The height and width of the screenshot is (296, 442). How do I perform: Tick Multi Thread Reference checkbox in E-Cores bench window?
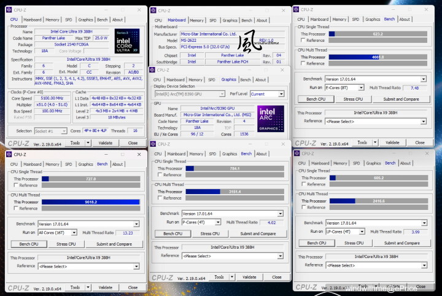303,63
